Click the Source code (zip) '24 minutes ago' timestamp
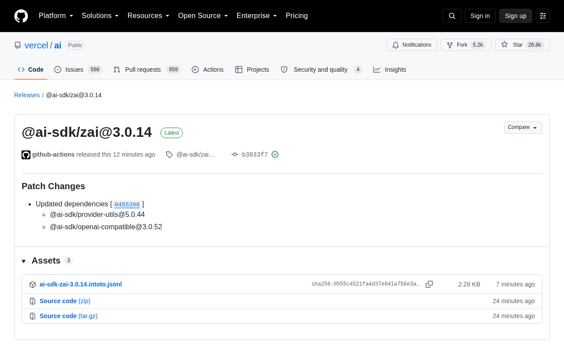 pyautogui.click(x=514, y=301)
